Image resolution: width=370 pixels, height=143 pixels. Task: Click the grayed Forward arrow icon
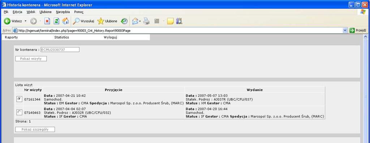[34, 21]
